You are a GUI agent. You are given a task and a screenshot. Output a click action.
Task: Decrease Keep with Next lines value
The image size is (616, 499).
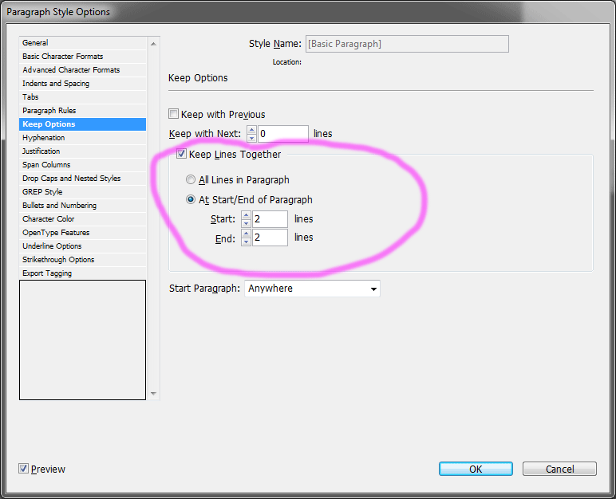(251, 138)
